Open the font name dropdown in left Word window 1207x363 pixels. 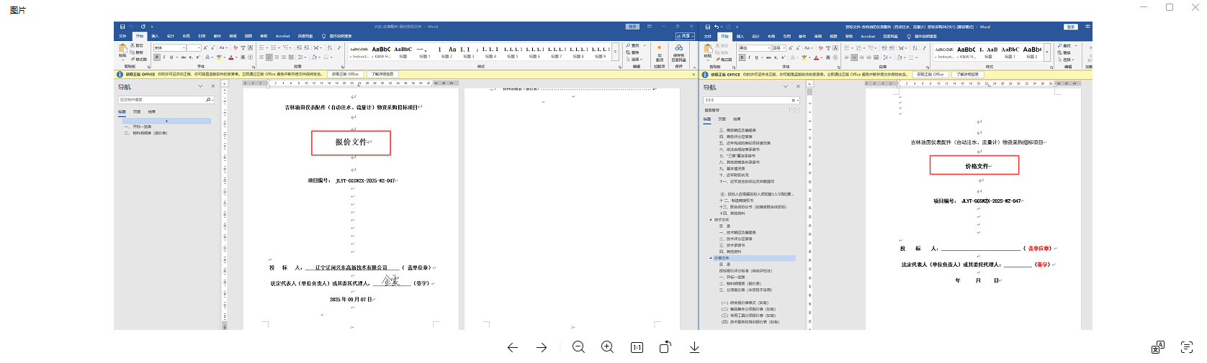click(x=184, y=48)
